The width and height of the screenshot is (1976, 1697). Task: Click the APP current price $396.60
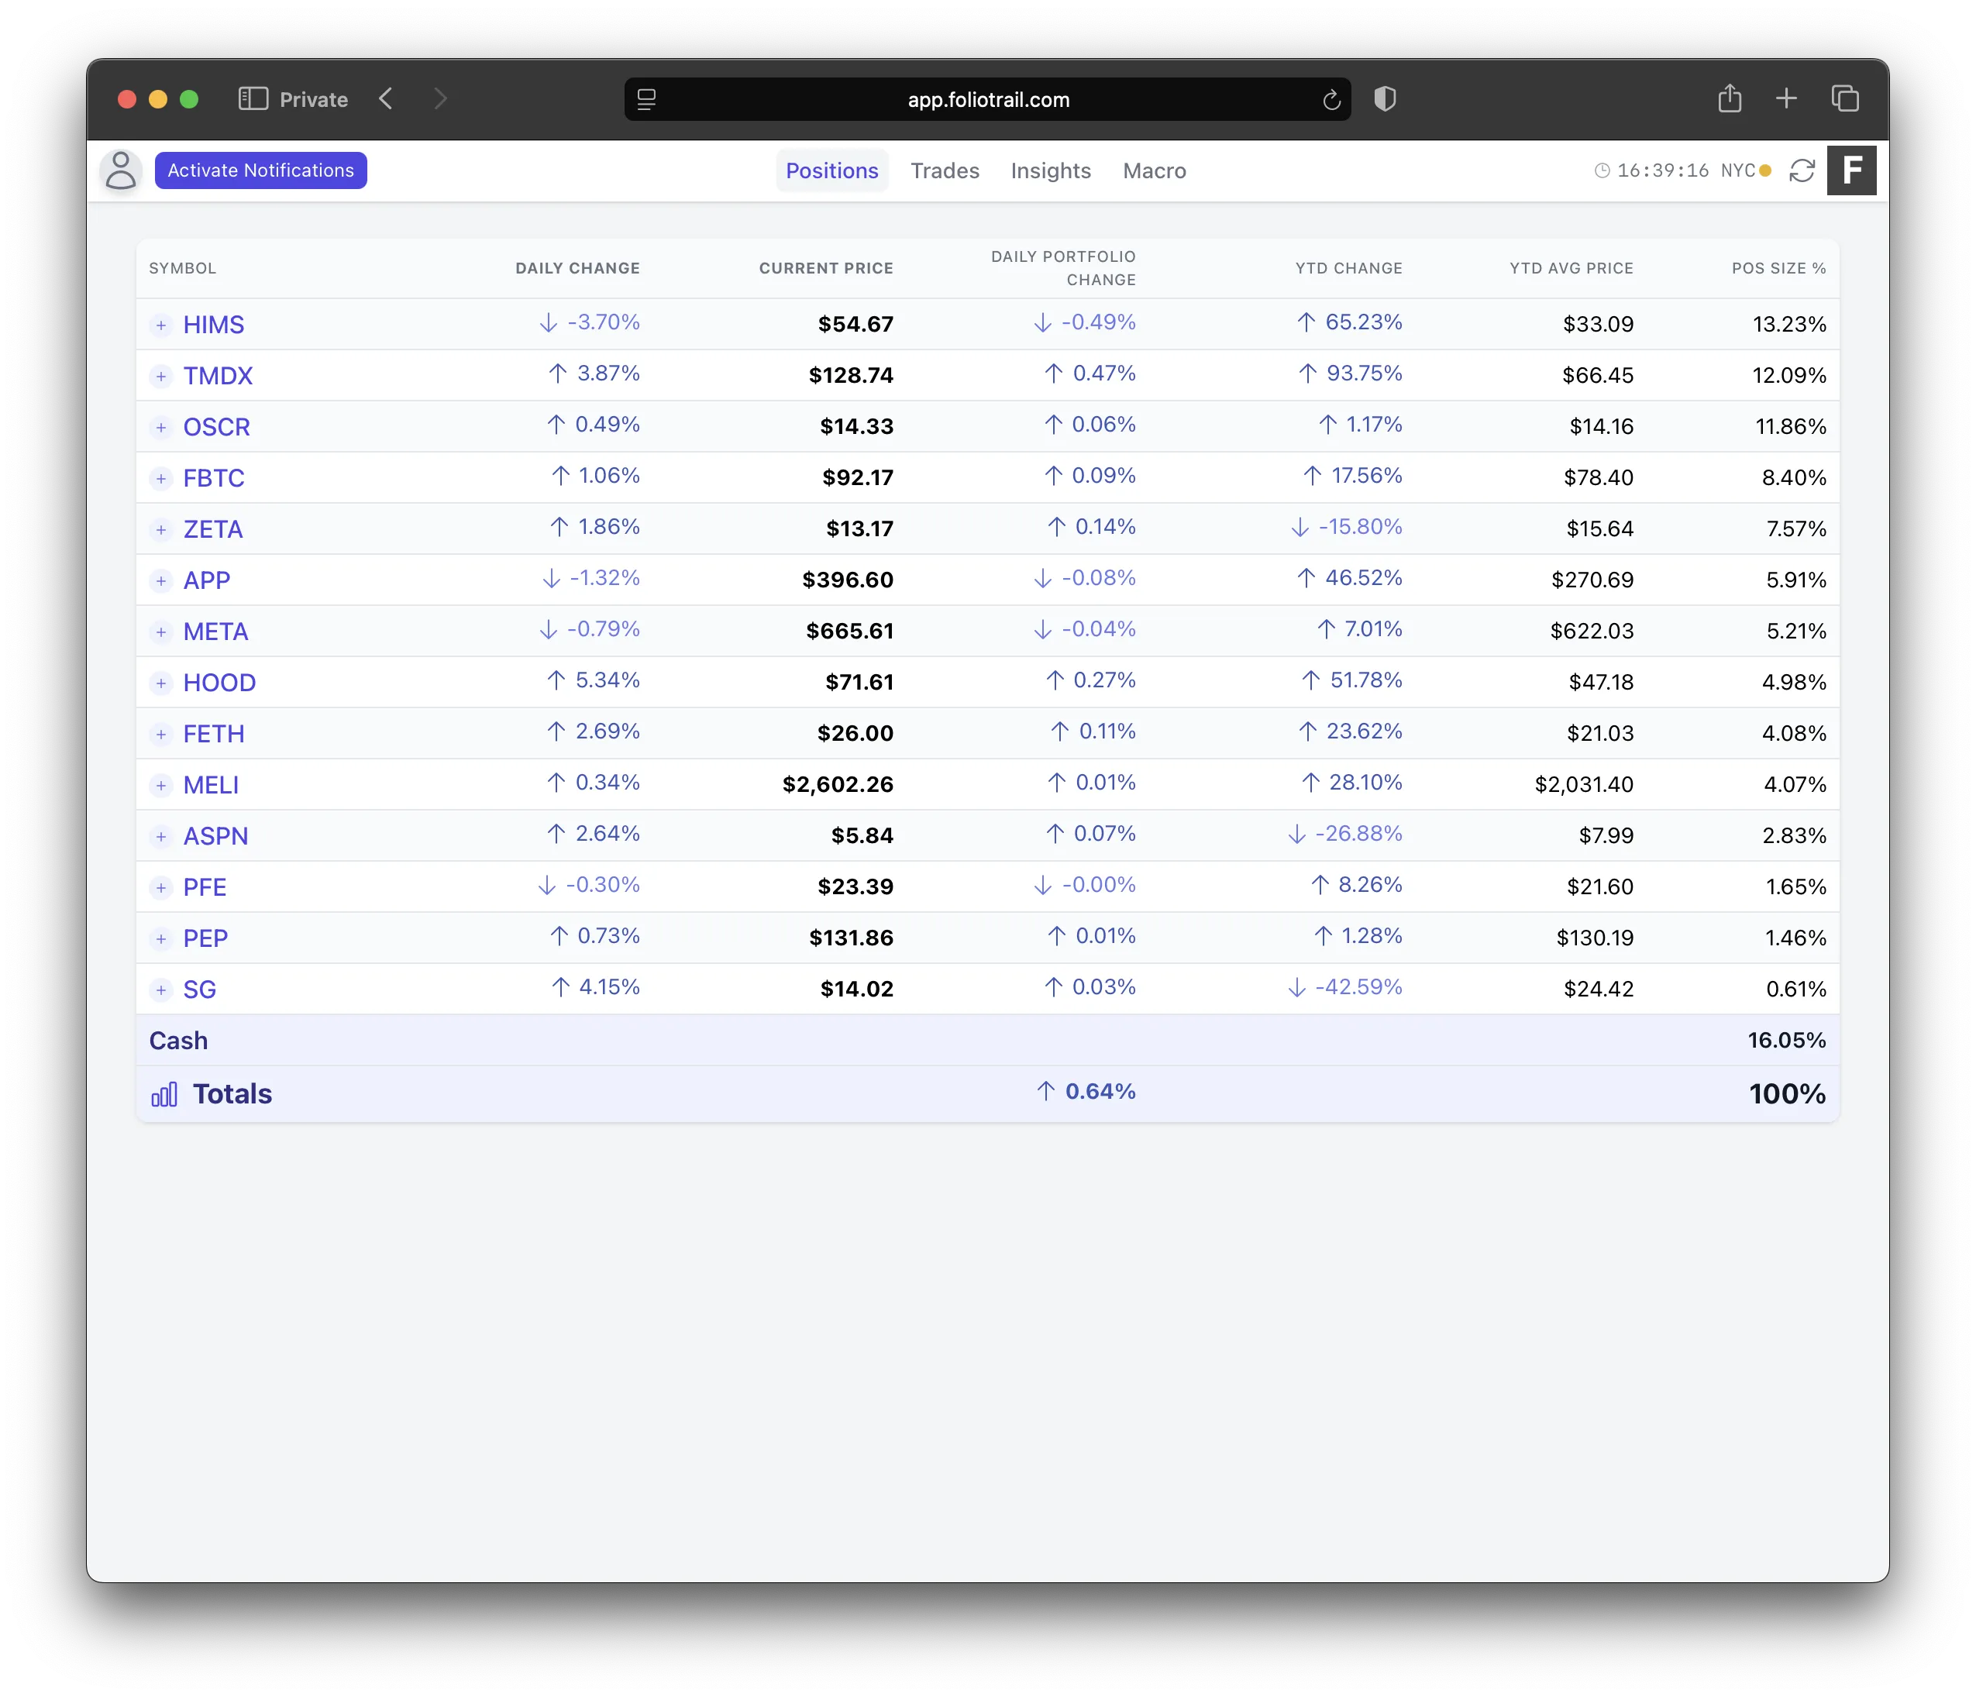pyautogui.click(x=848, y=580)
